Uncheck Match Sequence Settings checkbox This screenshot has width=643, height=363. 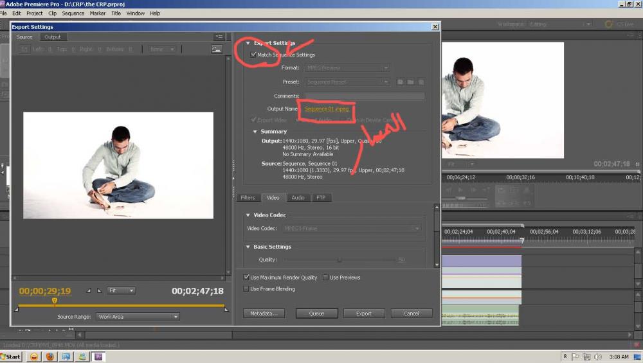click(253, 55)
